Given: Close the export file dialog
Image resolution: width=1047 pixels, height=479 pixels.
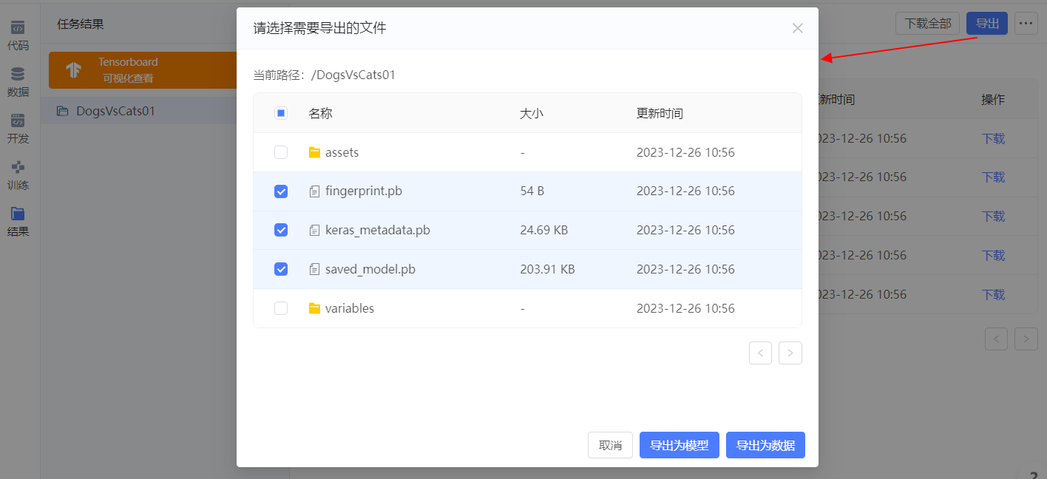Looking at the screenshot, I should click(798, 28).
